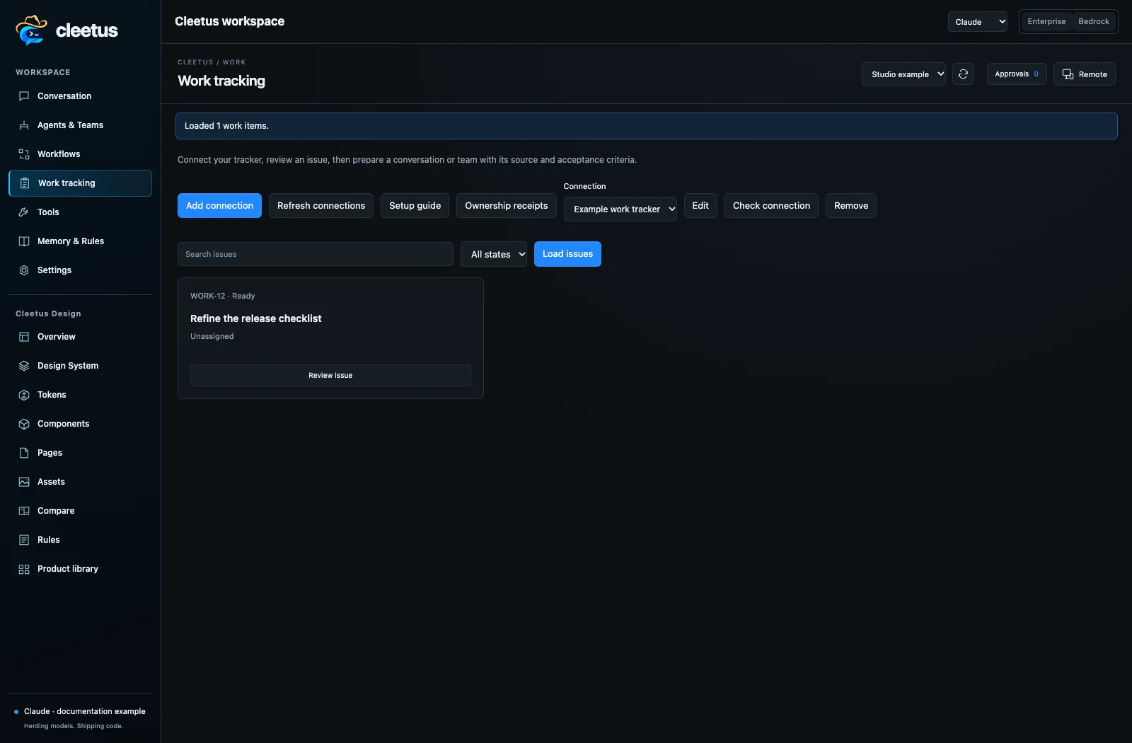This screenshot has height=743, width=1132.
Task: Click the Tools wrench icon
Action: (x=24, y=212)
